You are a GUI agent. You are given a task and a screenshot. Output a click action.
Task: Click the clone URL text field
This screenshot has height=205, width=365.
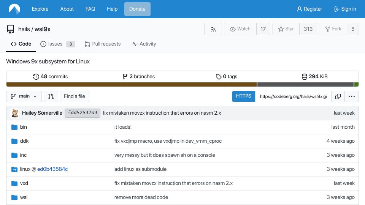[x=293, y=96]
